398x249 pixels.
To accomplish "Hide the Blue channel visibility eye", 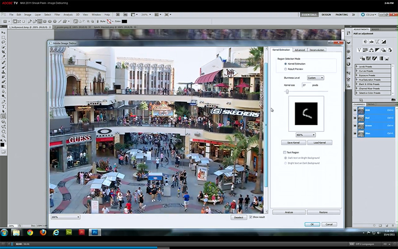I will coord(355,134).
